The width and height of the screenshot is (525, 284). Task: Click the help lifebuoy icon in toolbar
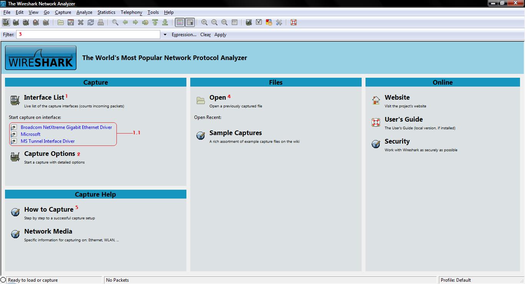pyautogui.click(x=294, y=22)
